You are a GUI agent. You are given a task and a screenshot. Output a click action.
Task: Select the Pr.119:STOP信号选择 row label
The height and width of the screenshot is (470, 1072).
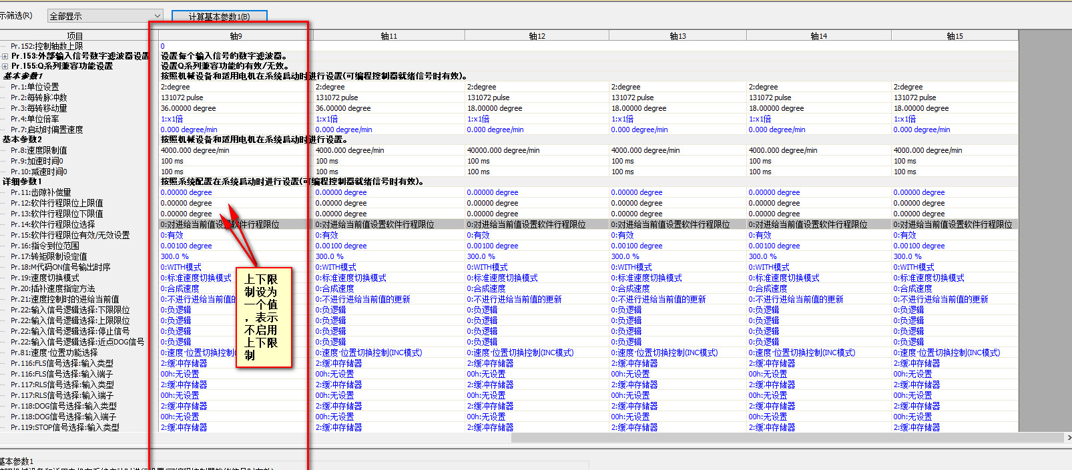(65, 427)
